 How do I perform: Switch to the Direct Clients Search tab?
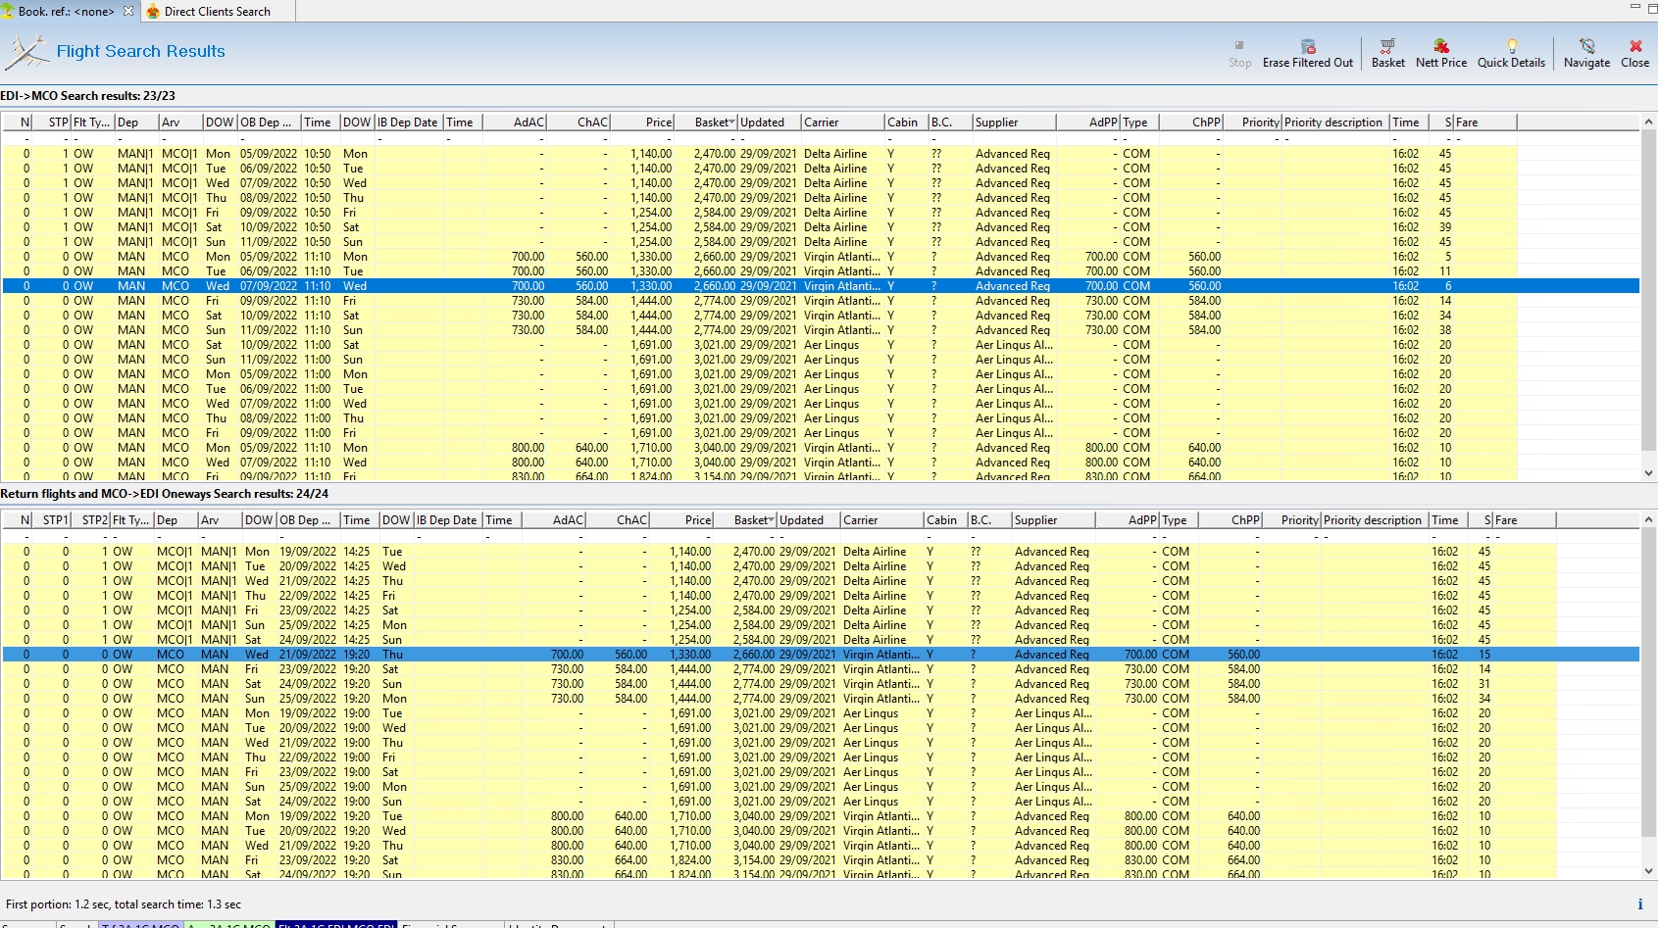click(217, 12)
